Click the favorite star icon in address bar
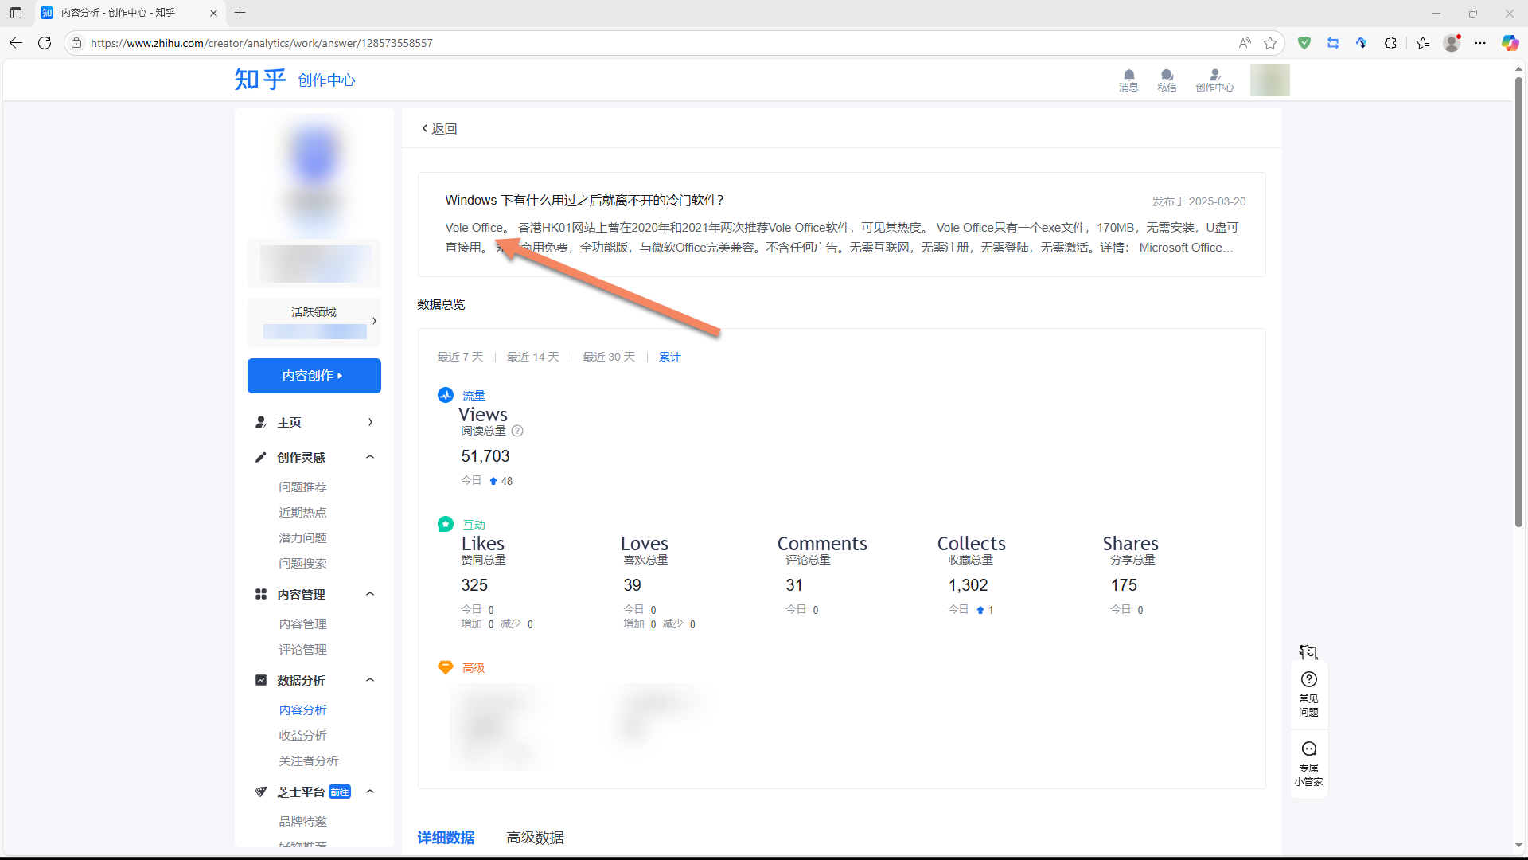Screen dimensions: 1528x860 1270,43
